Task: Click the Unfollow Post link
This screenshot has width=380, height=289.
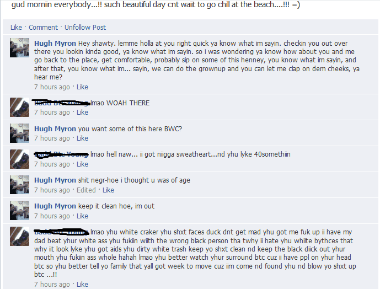Action: tap(85, 28)
